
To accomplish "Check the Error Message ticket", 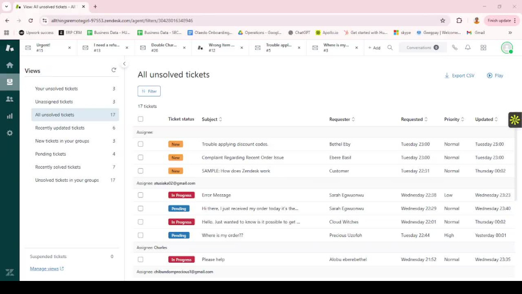I will coord(140,195).
